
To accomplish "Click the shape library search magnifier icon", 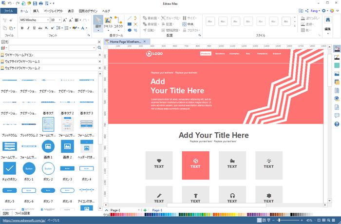I will coord(99,48).
